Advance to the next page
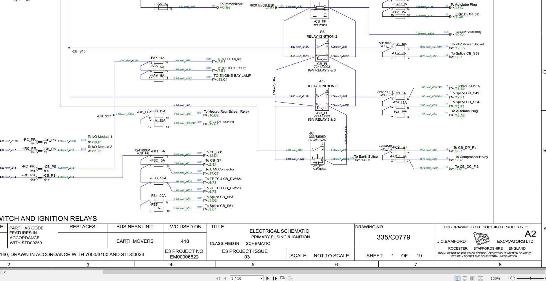This screenshot has height=281, width=546. [x=268, y=278]
